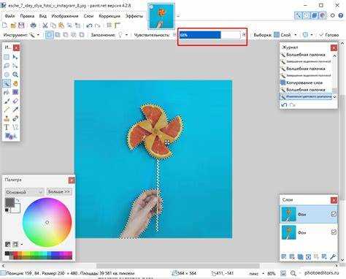Image resolution: width=346 pixels, height=279 pixels.
Task: Click the Больше >> button in Palette
Action: tap(59, 192)
